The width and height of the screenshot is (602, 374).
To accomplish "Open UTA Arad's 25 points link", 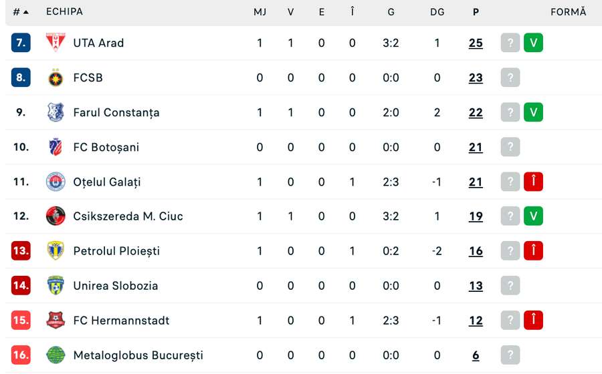I will pos(476,43).
